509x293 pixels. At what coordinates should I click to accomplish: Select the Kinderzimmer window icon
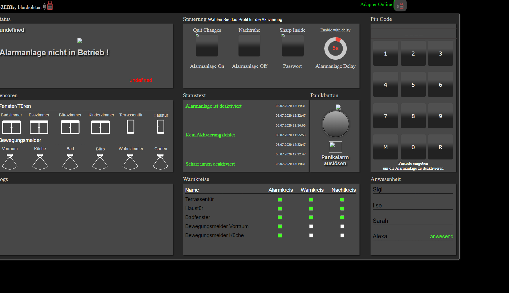click(100, 127)
